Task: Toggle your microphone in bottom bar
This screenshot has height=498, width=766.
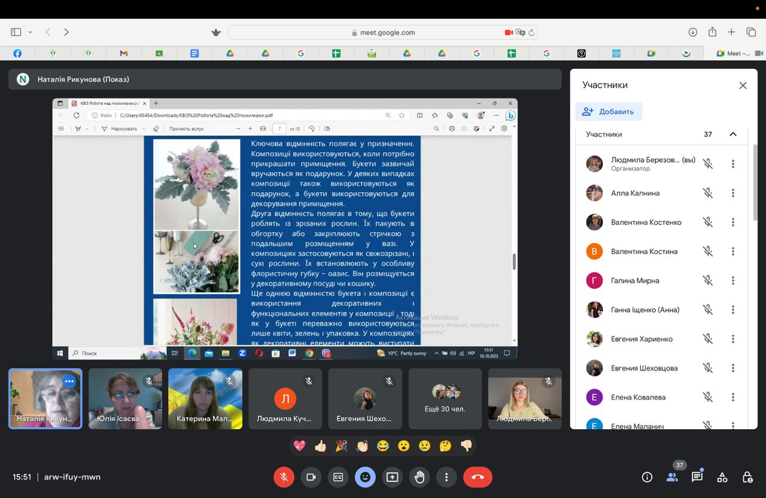Action: [x=284, y=477]
